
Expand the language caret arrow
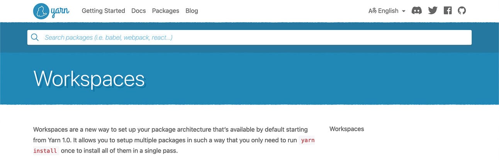tap(404, 11)
